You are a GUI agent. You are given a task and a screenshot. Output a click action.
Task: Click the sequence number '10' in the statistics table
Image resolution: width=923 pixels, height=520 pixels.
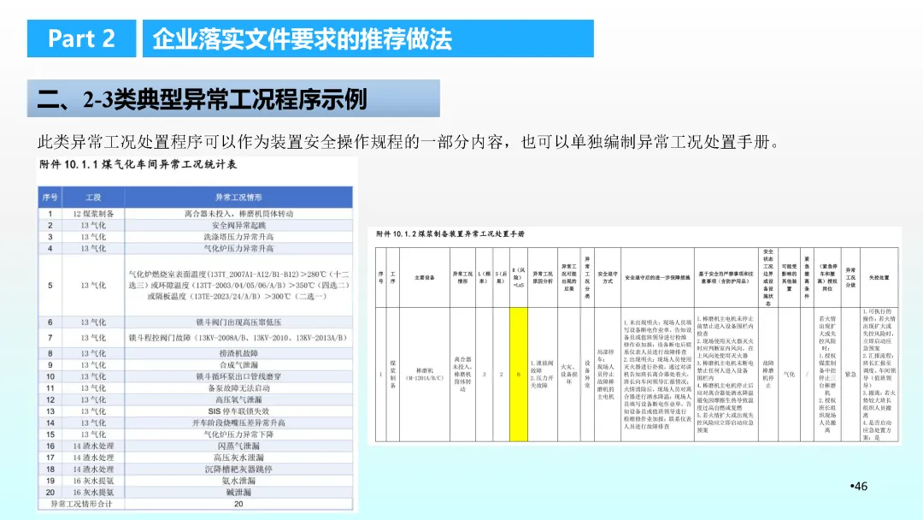coord(50,376)
